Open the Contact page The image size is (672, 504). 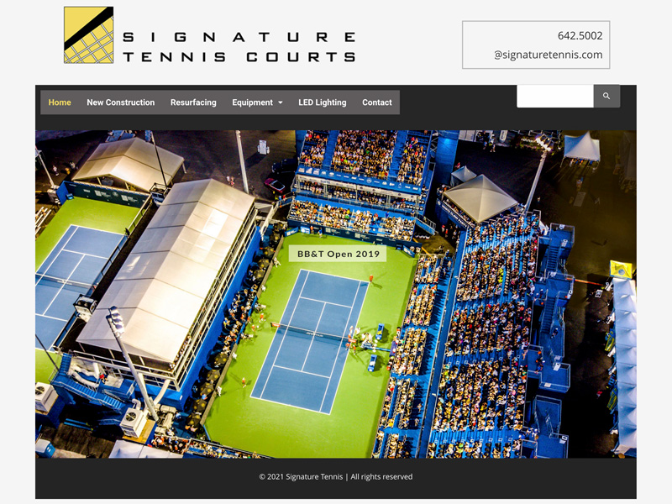coord(376,102)
